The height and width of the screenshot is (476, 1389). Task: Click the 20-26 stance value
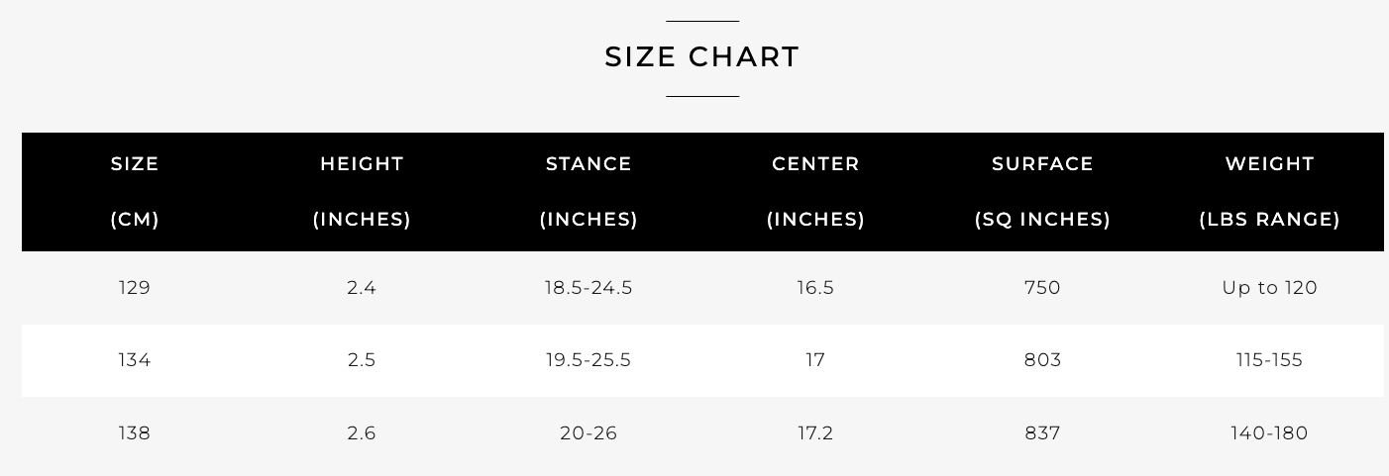(588, 433)
